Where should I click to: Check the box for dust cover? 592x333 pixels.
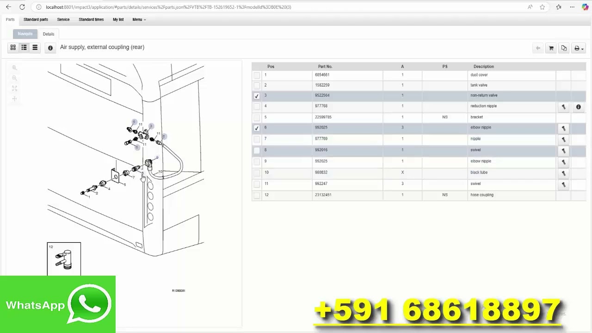(x=257, y=75)
